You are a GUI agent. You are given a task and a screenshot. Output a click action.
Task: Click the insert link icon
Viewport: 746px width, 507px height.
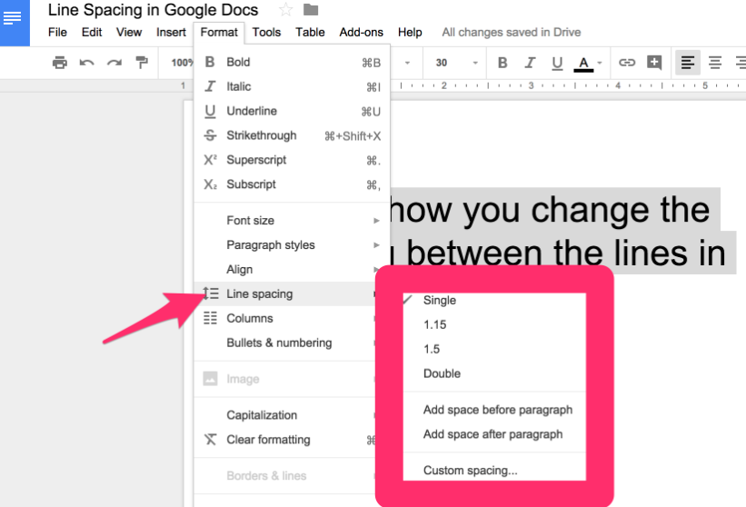(x=627, y=63)
